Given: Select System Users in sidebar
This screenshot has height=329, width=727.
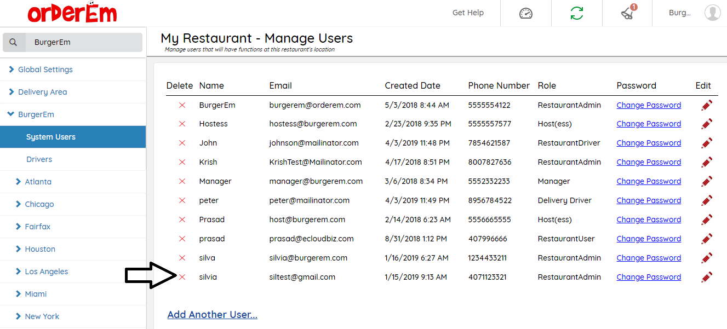Looking at the screenshot, I should click(51, 137).
